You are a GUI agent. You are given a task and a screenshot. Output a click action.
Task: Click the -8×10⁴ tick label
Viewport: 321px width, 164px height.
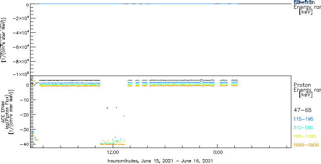point(20,61)
